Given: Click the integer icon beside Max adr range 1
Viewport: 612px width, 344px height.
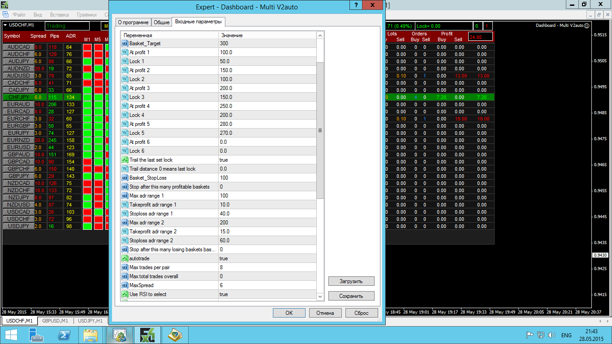Looking at the screenshot, I should click(x=125, y=196).
